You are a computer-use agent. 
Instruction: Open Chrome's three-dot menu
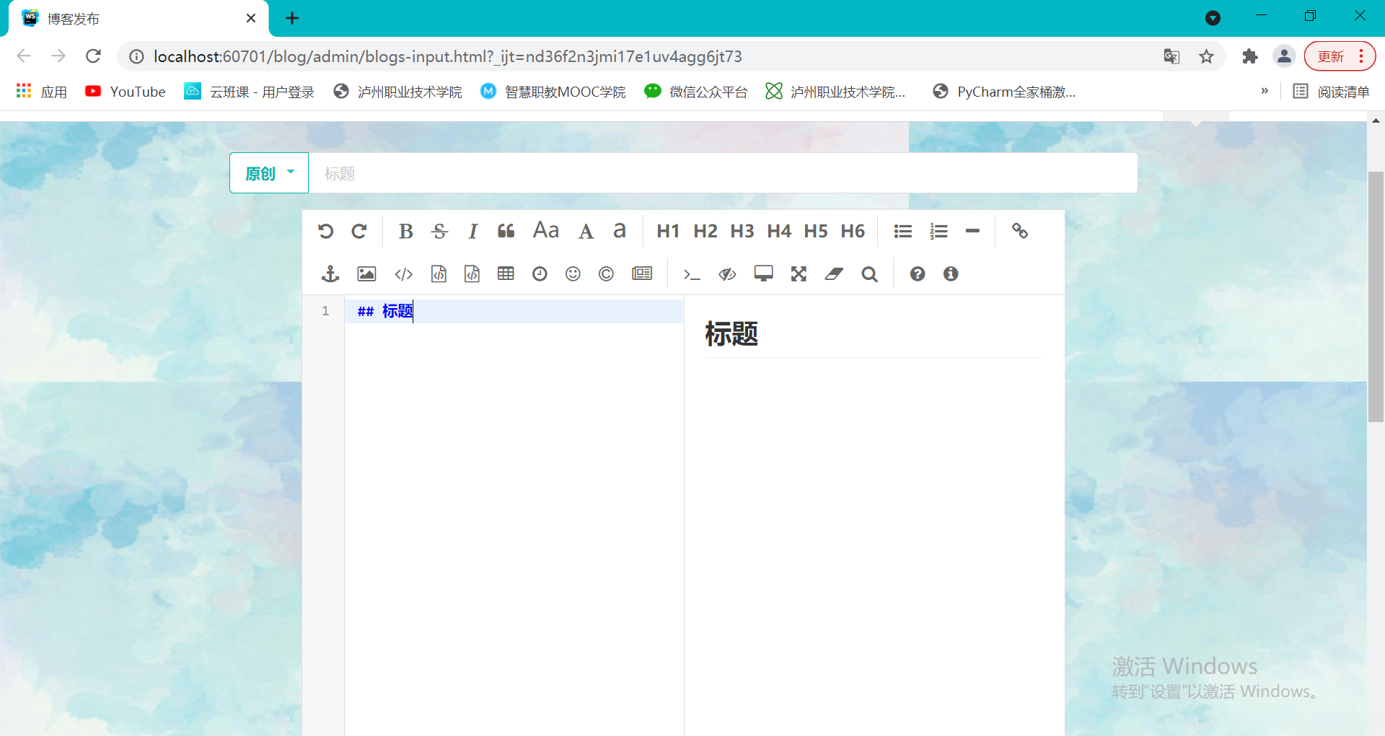pyautogui.click(x=1362, y=56)
